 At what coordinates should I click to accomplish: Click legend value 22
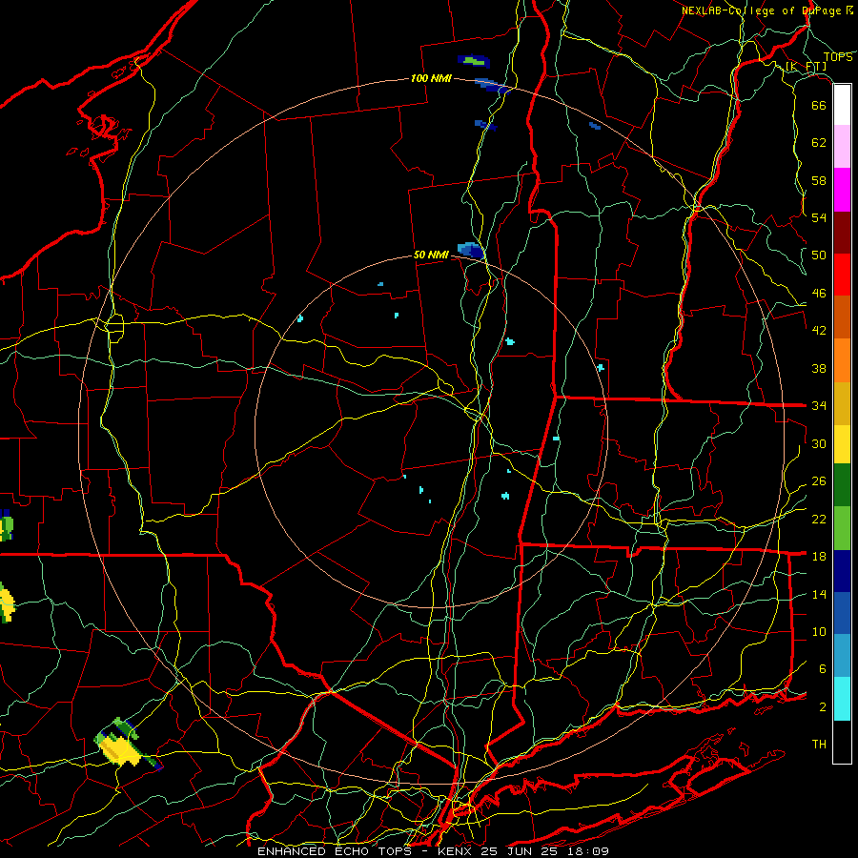pyautogui.click(x=819, y=519)
